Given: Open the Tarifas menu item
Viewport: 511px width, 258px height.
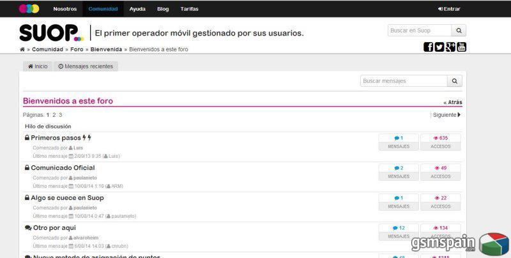Looking at the screenshot, I should (189, 9).
